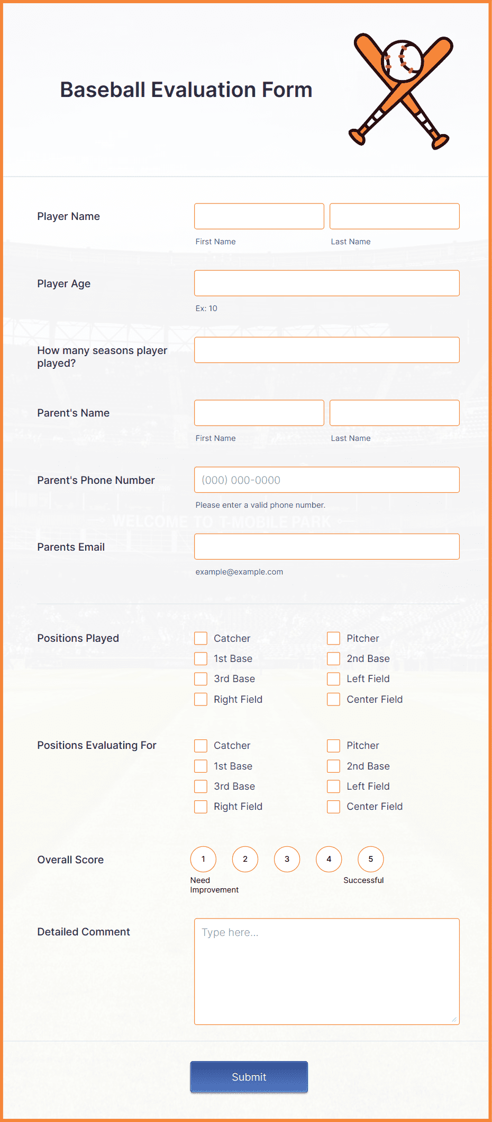
Task: Click the Parent's Phone Number field
Action: click(x=326, y=480)
